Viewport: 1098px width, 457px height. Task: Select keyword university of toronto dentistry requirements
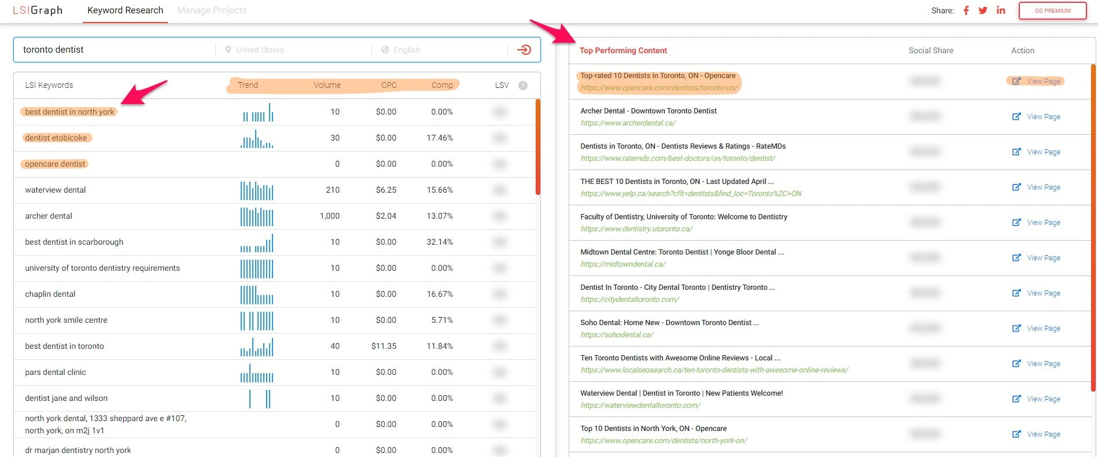(102, 268)
